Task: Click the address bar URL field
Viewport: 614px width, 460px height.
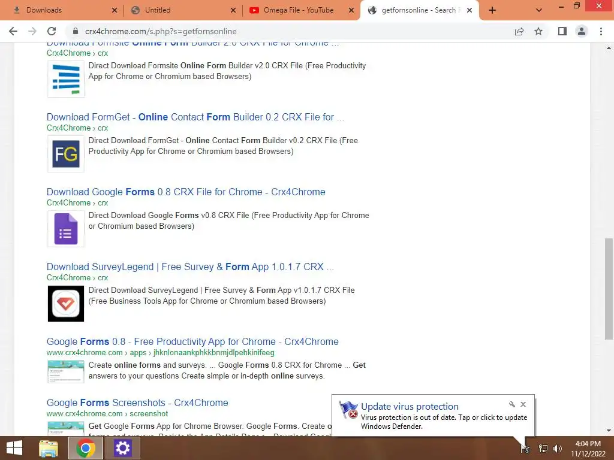Action: coord(290,31)
